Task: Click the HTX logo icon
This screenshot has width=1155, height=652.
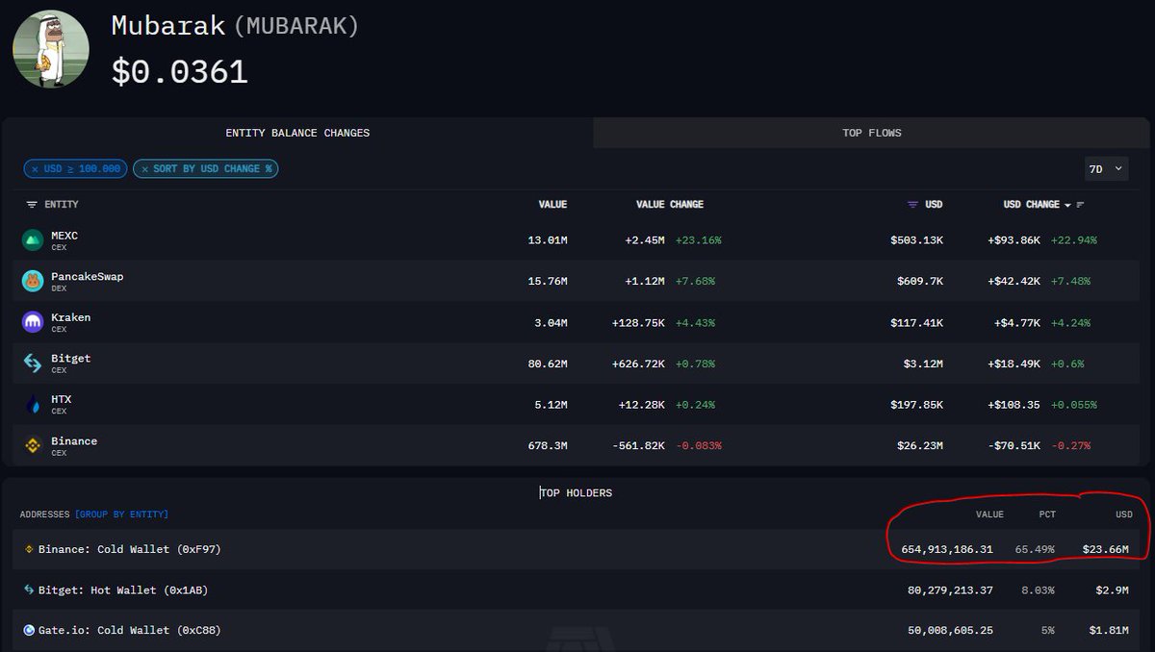Action: [33, 404]
